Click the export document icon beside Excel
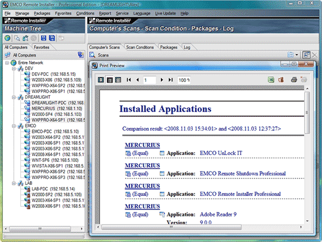The image size is (322, 242). pos(280,80)
